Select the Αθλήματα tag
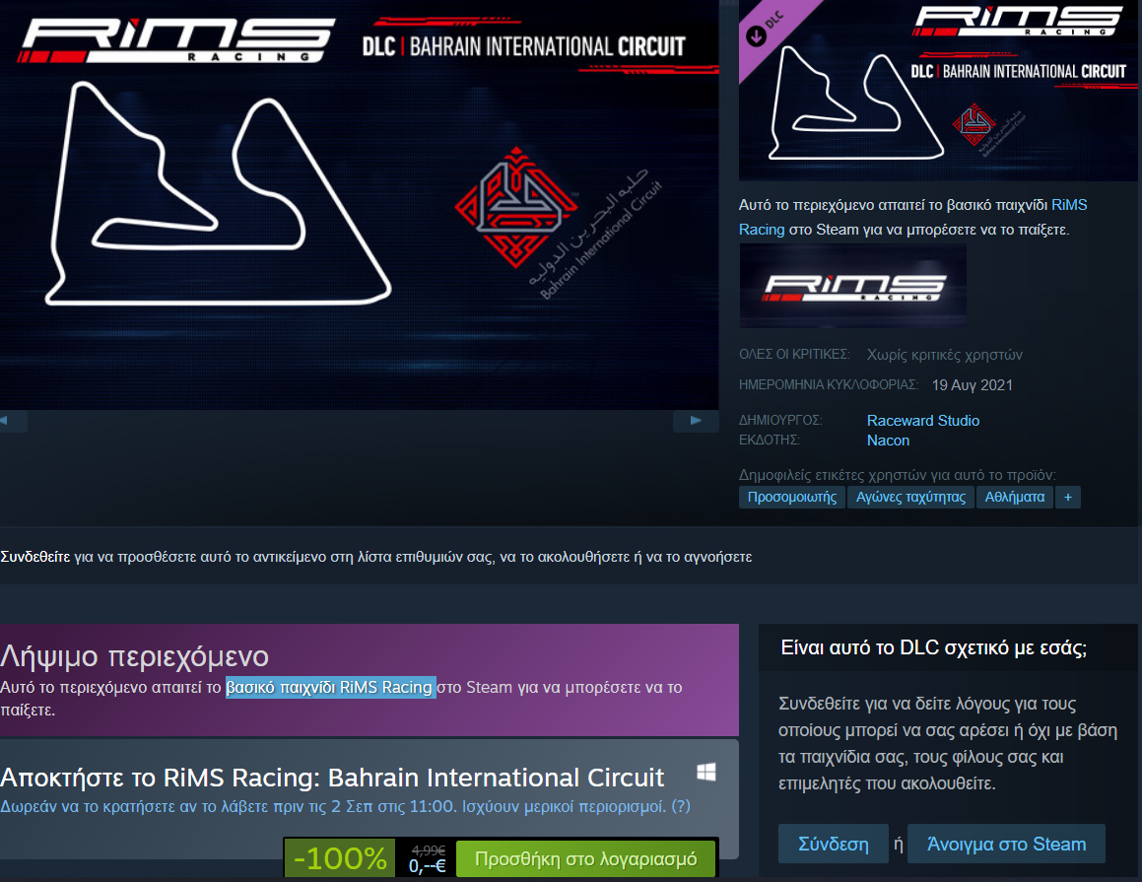Screen dimensions: 1142x882 1015,498
